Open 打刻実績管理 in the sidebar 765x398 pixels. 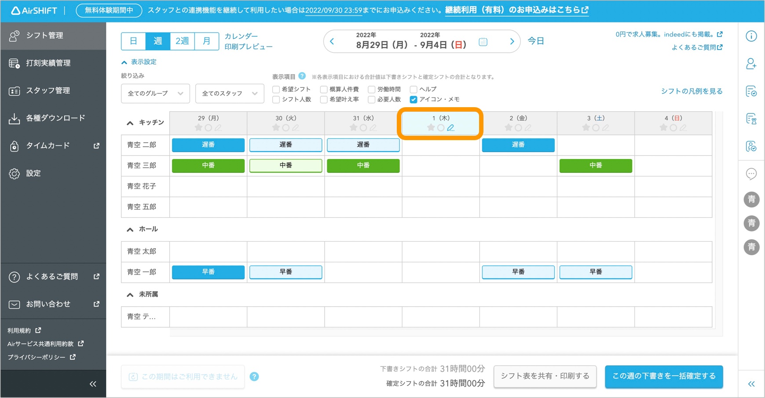click(48, 63)
